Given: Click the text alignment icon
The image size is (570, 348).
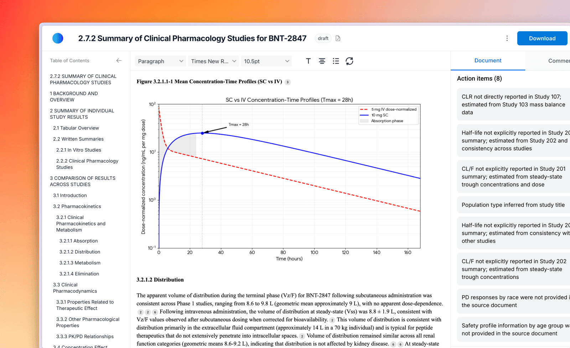Looking at the screenshot, I should [x=322, y=61].
